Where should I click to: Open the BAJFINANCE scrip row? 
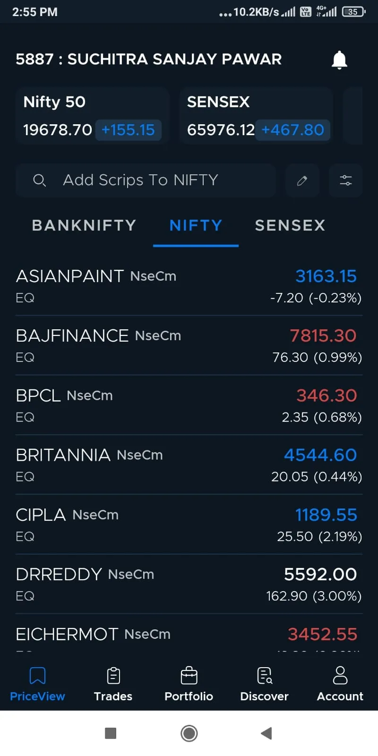coord(189,346)
